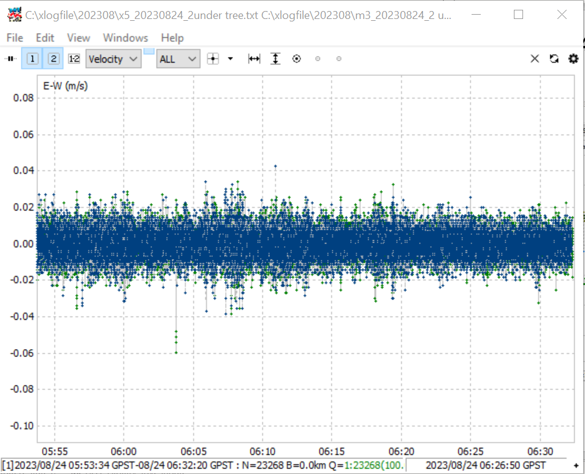Toggle solution 2 display button

(x=53, y=59)
